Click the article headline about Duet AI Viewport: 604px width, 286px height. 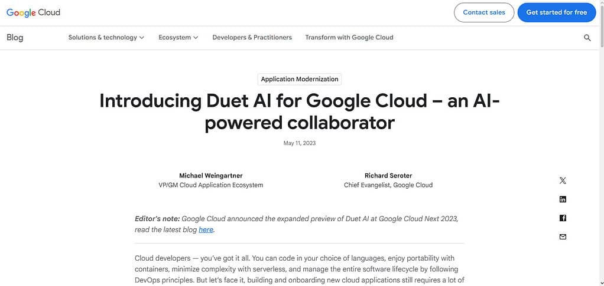(299, 112)
